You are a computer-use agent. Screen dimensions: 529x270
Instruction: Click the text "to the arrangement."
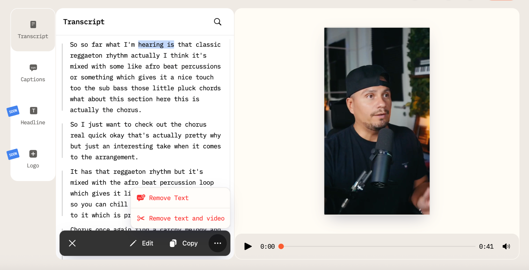coord(104,157)
